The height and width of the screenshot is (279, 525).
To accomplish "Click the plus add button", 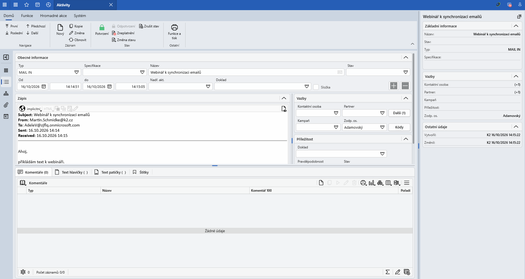I will tap(394, 86).
